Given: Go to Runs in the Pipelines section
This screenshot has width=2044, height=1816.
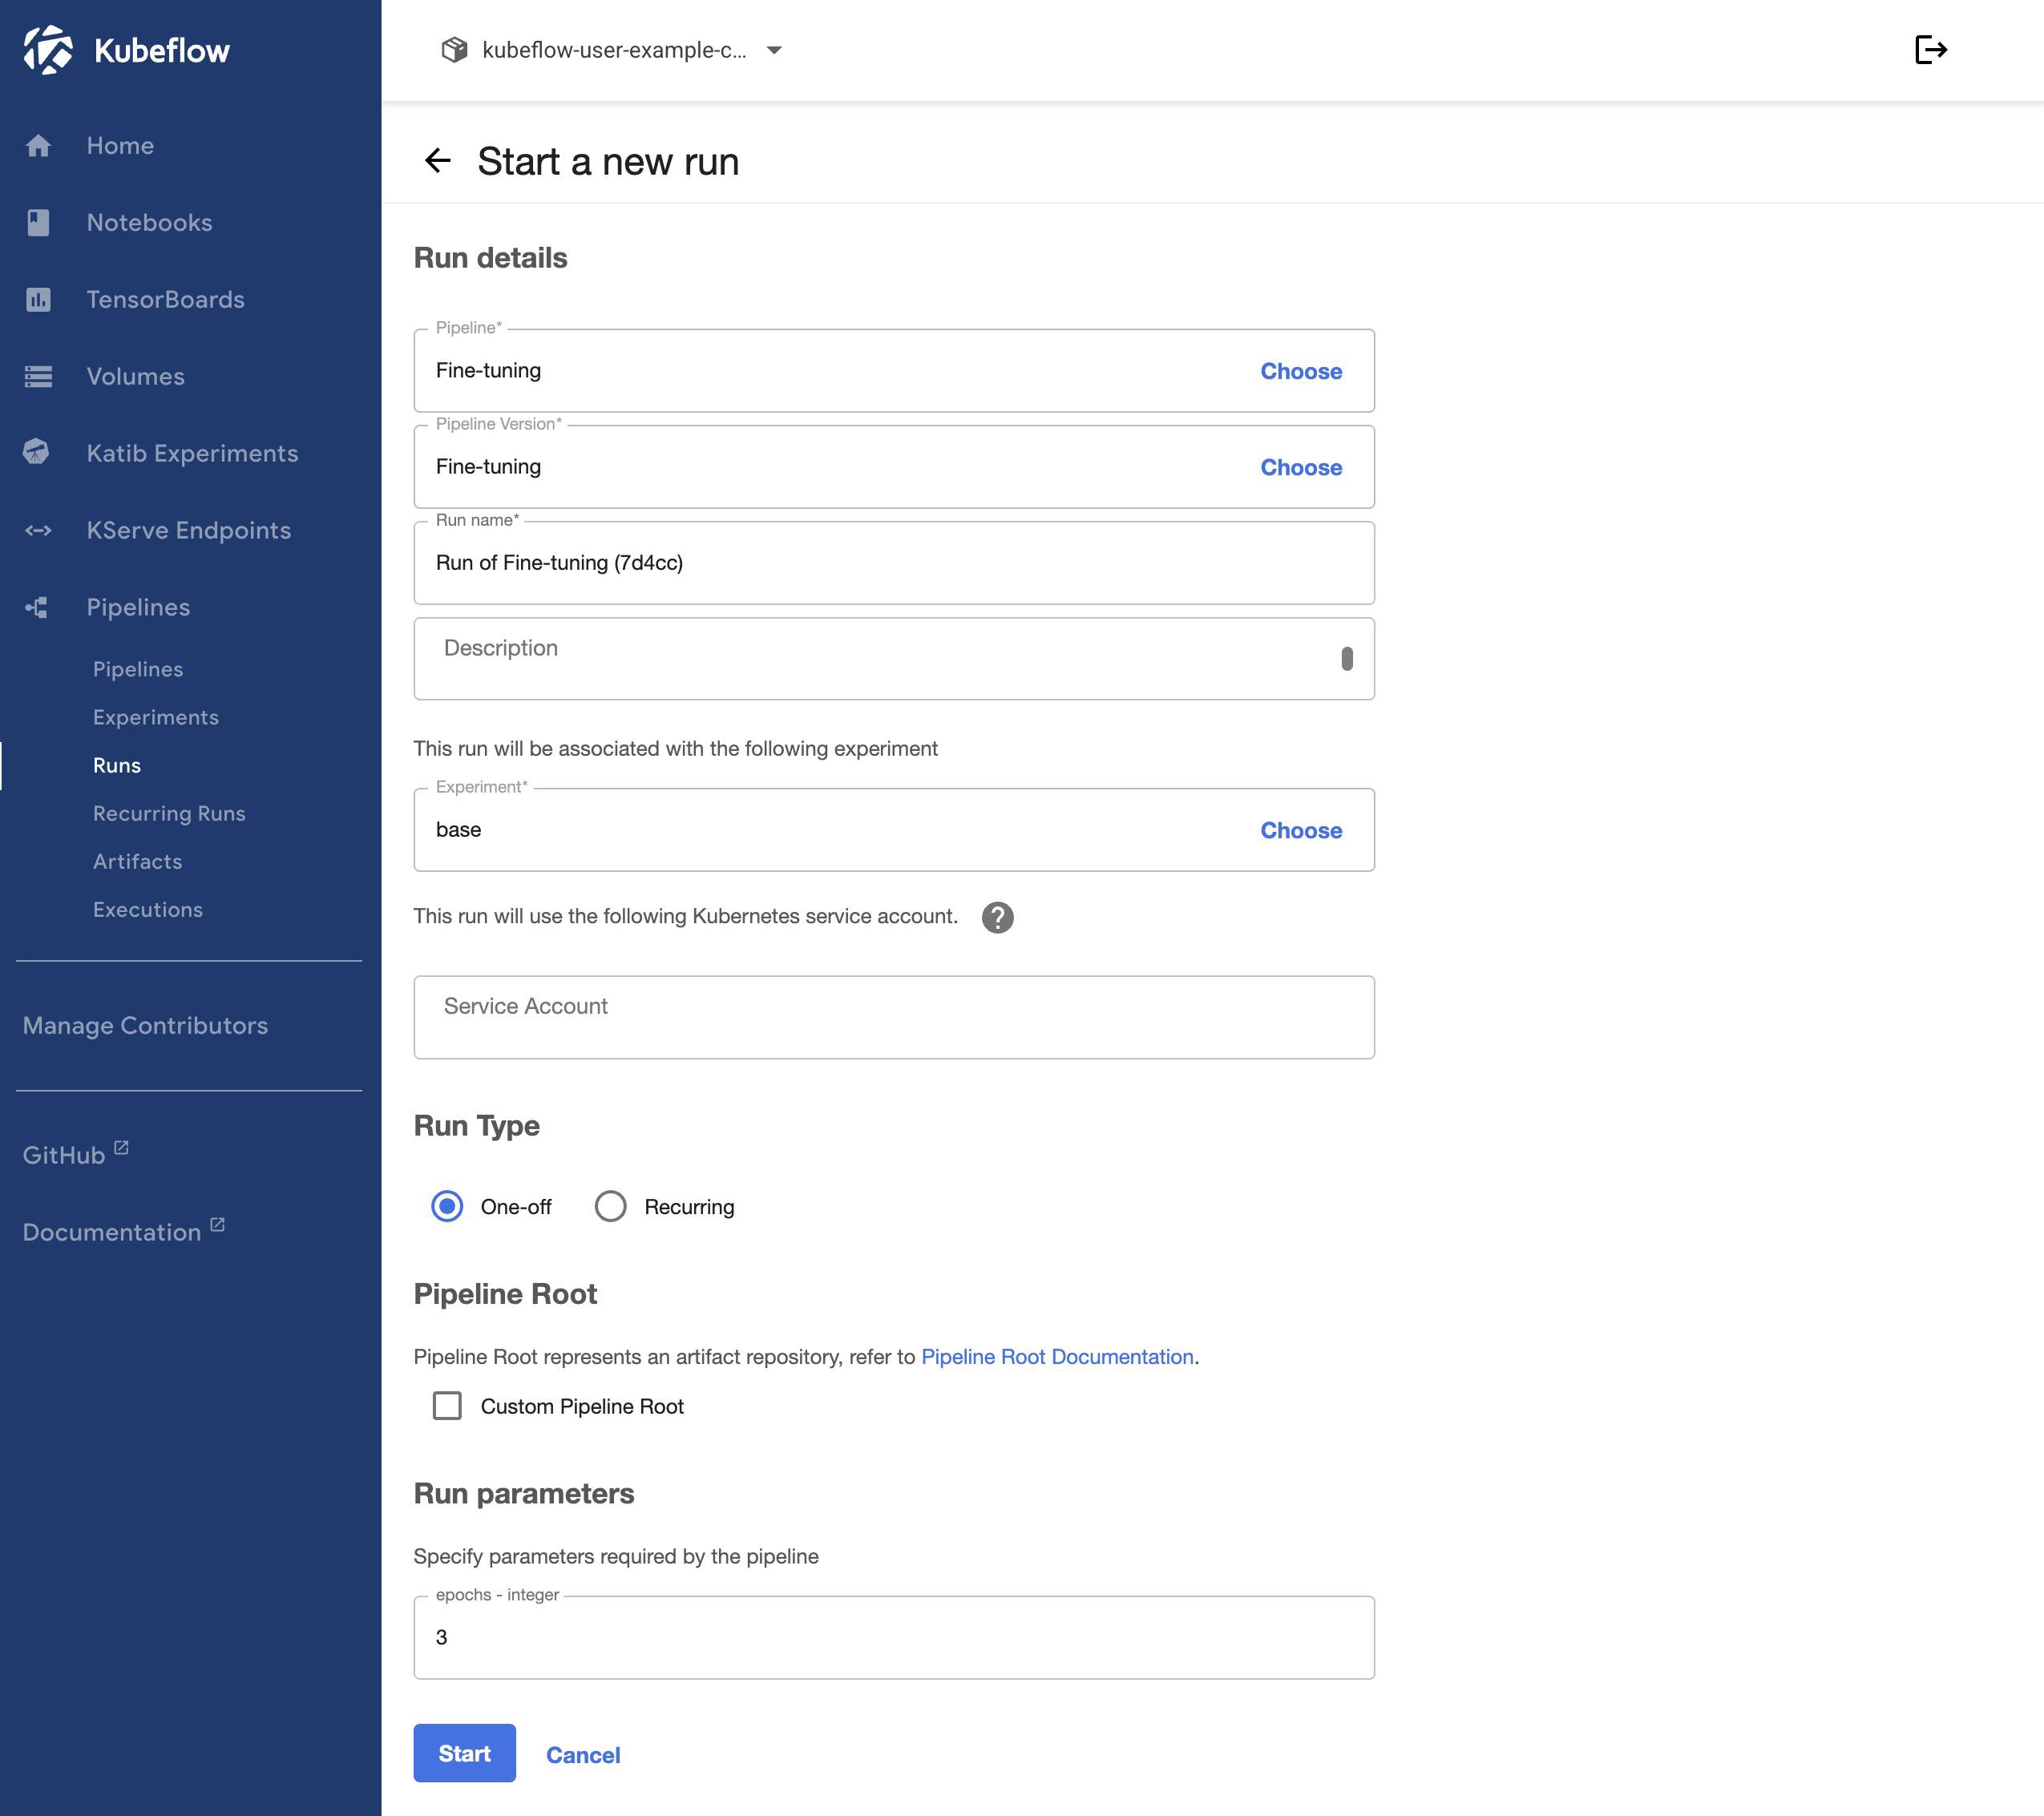Looking at the screenshot, I should 117,765.
